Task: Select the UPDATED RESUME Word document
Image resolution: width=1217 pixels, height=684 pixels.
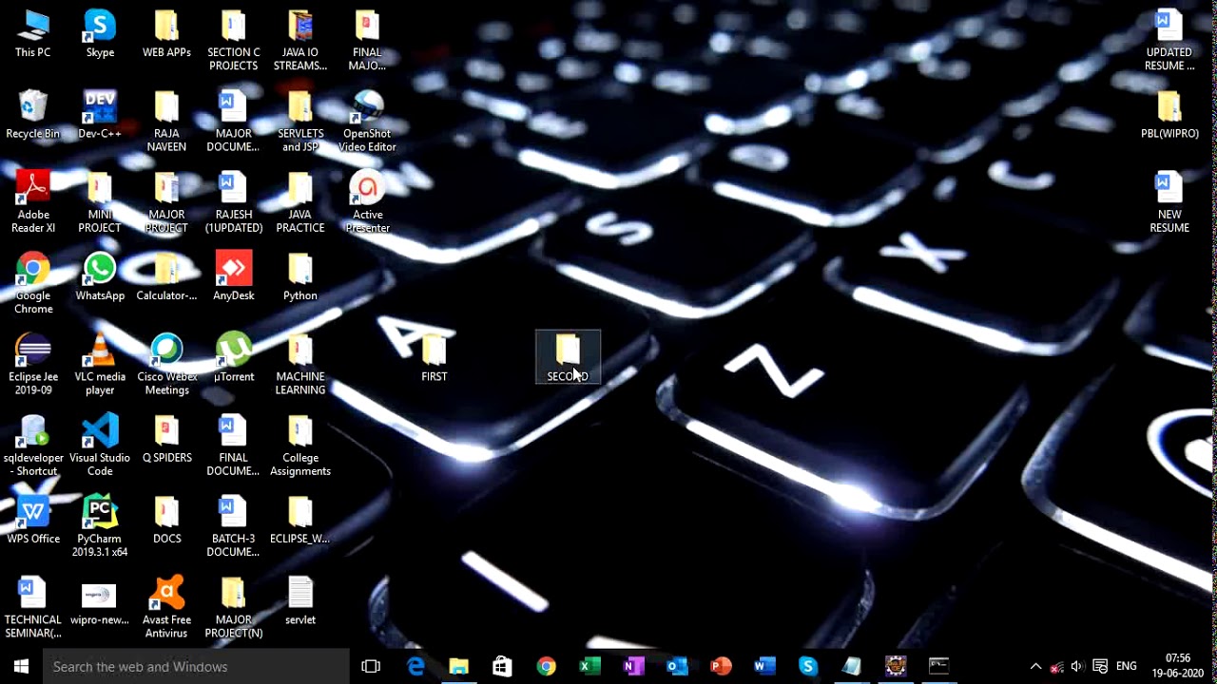Action: click(x=1169, y=41)
